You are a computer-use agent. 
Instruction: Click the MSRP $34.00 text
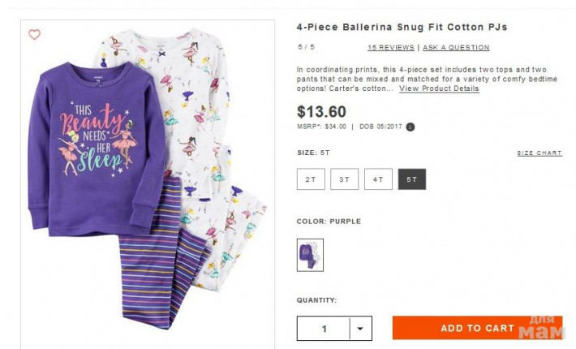coord(322,127)
